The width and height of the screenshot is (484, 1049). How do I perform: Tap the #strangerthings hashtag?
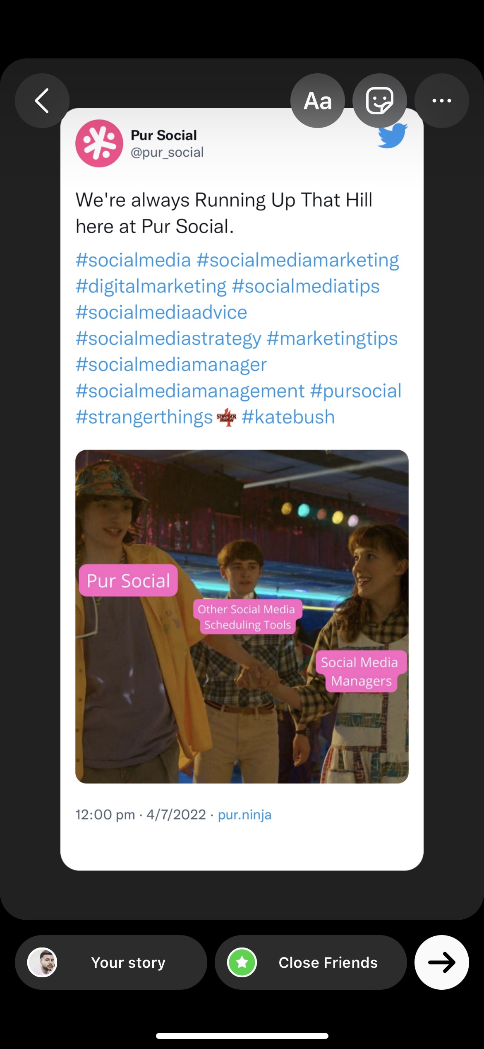point(144,417)
